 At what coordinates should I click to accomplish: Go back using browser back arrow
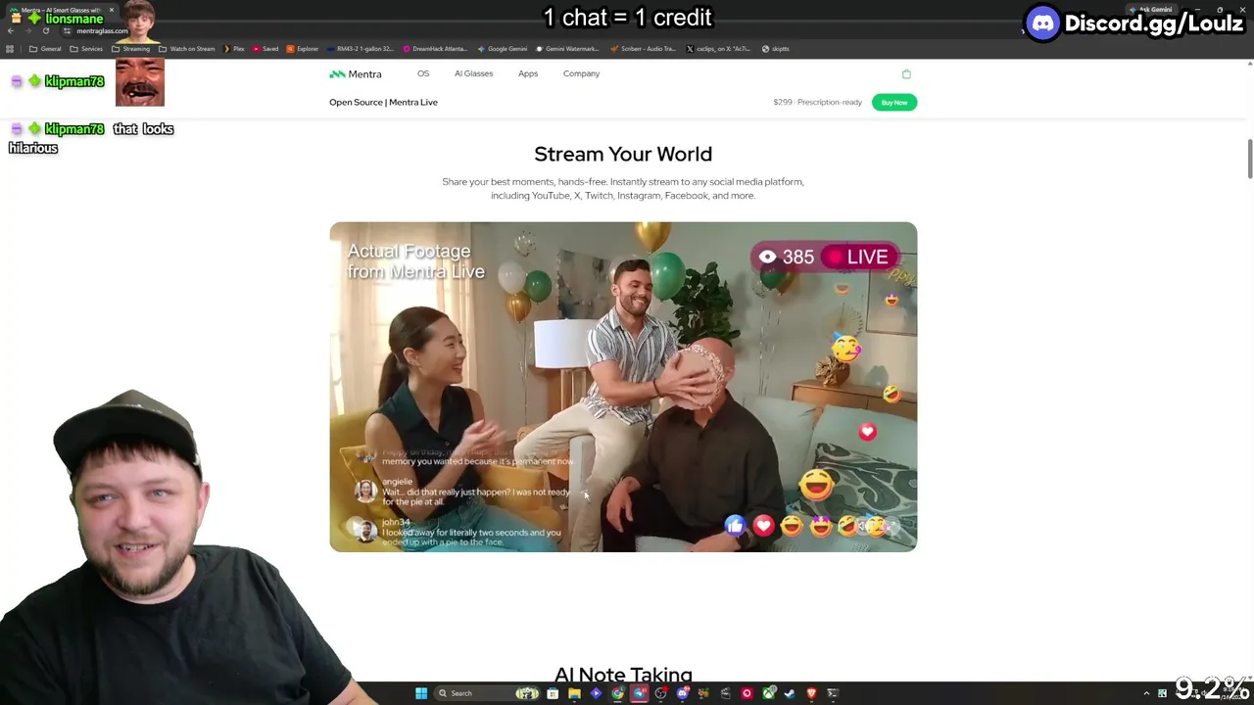10,30
